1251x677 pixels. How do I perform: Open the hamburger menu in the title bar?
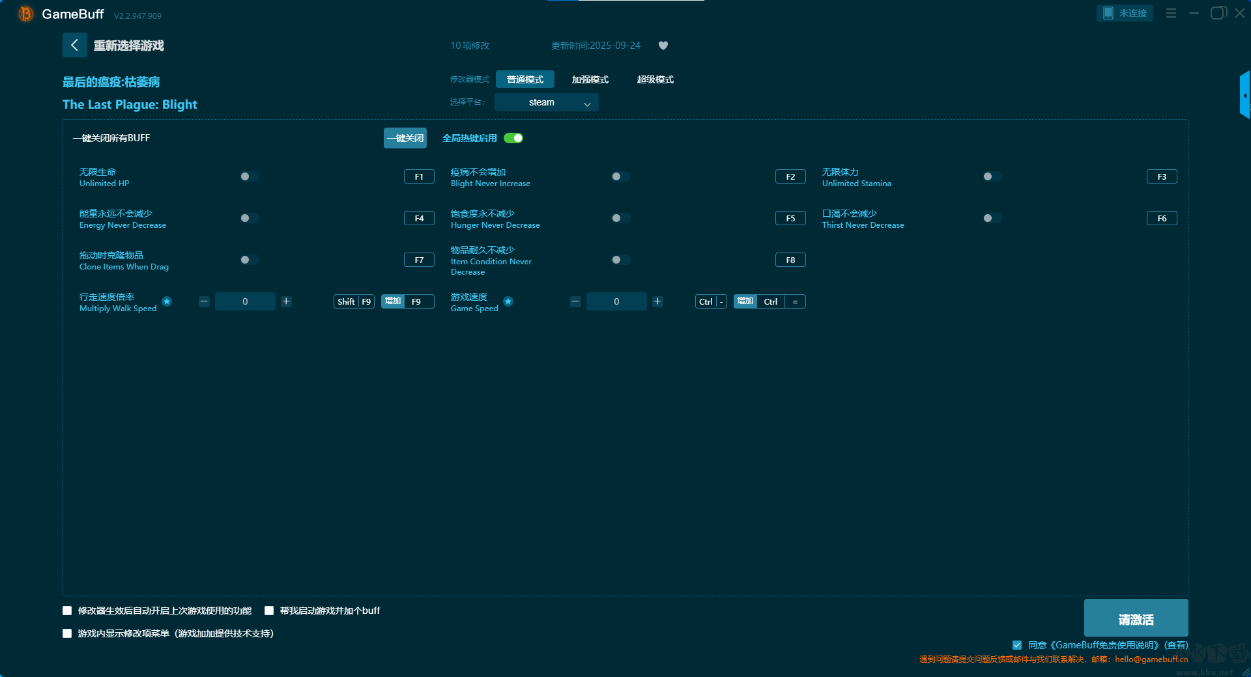[x=1171, y=13]
